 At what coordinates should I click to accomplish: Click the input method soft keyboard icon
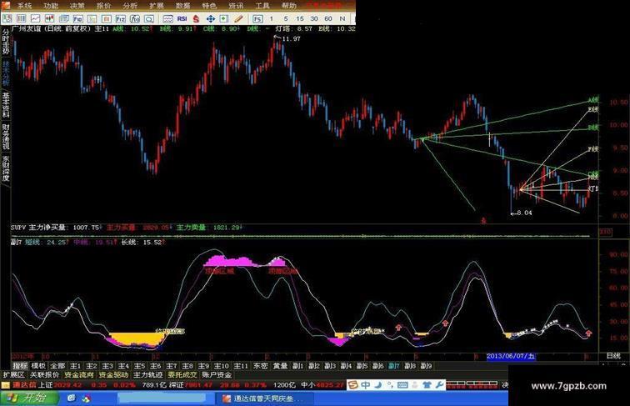point(402,384)
